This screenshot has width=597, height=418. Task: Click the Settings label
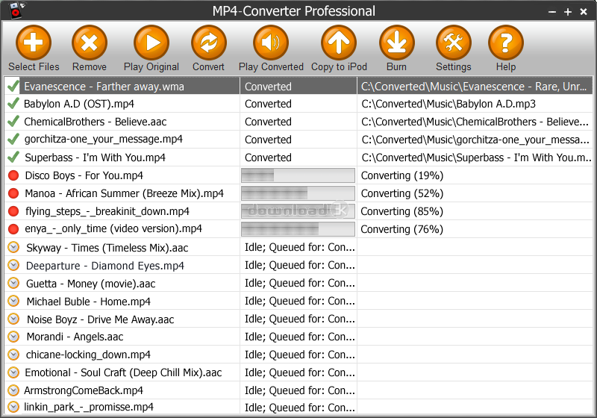point(454,67)
